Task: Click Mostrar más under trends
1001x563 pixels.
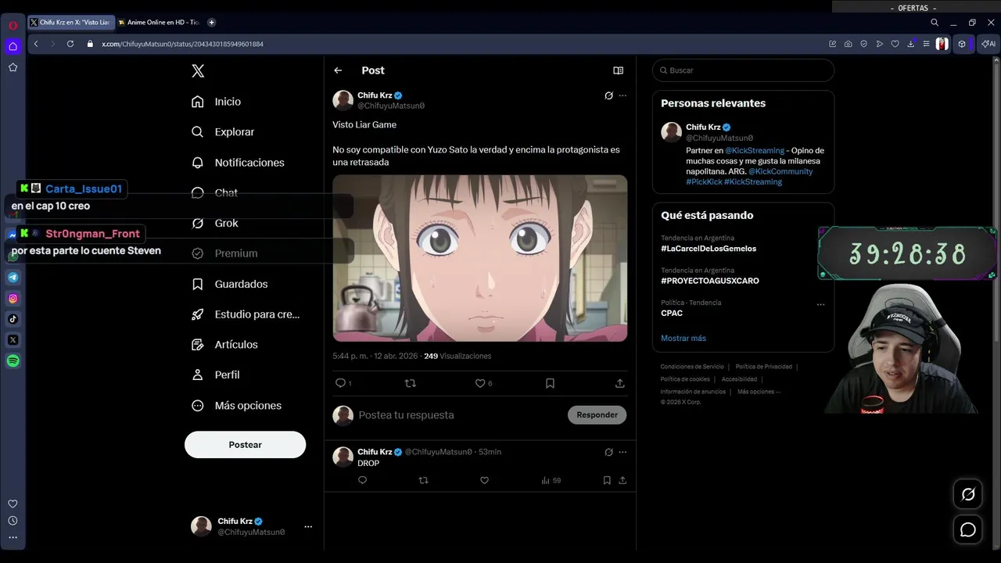Action: (x=683, y=338)
